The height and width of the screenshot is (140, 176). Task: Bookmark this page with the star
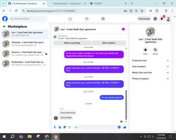pyautogui.click(x=142, y=11)
